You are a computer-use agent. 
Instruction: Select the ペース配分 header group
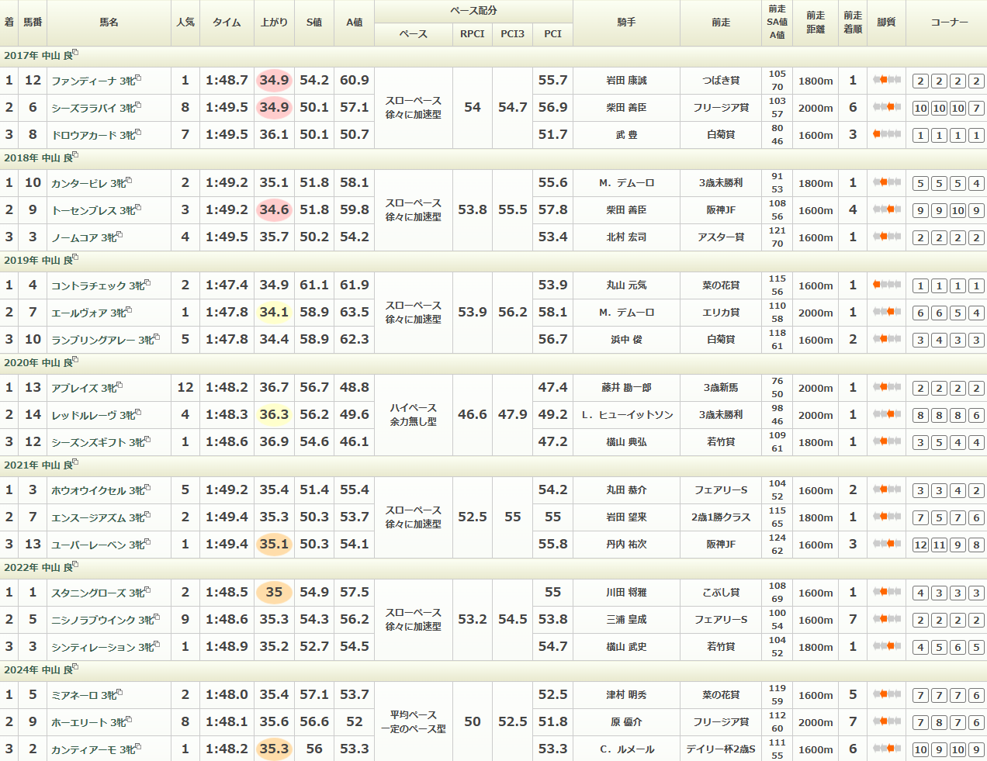point(473,11)
